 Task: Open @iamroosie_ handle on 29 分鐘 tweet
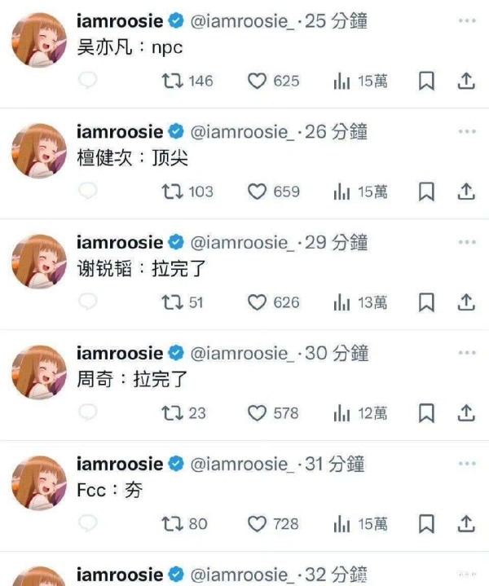pos(242,243)
